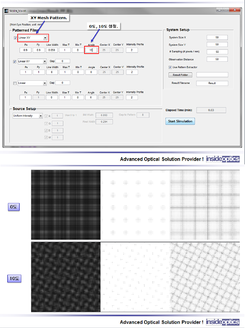Click the bottom insideoptics logo
The width and height of the screenshot is (245, 328).
[x=223, y=322]
